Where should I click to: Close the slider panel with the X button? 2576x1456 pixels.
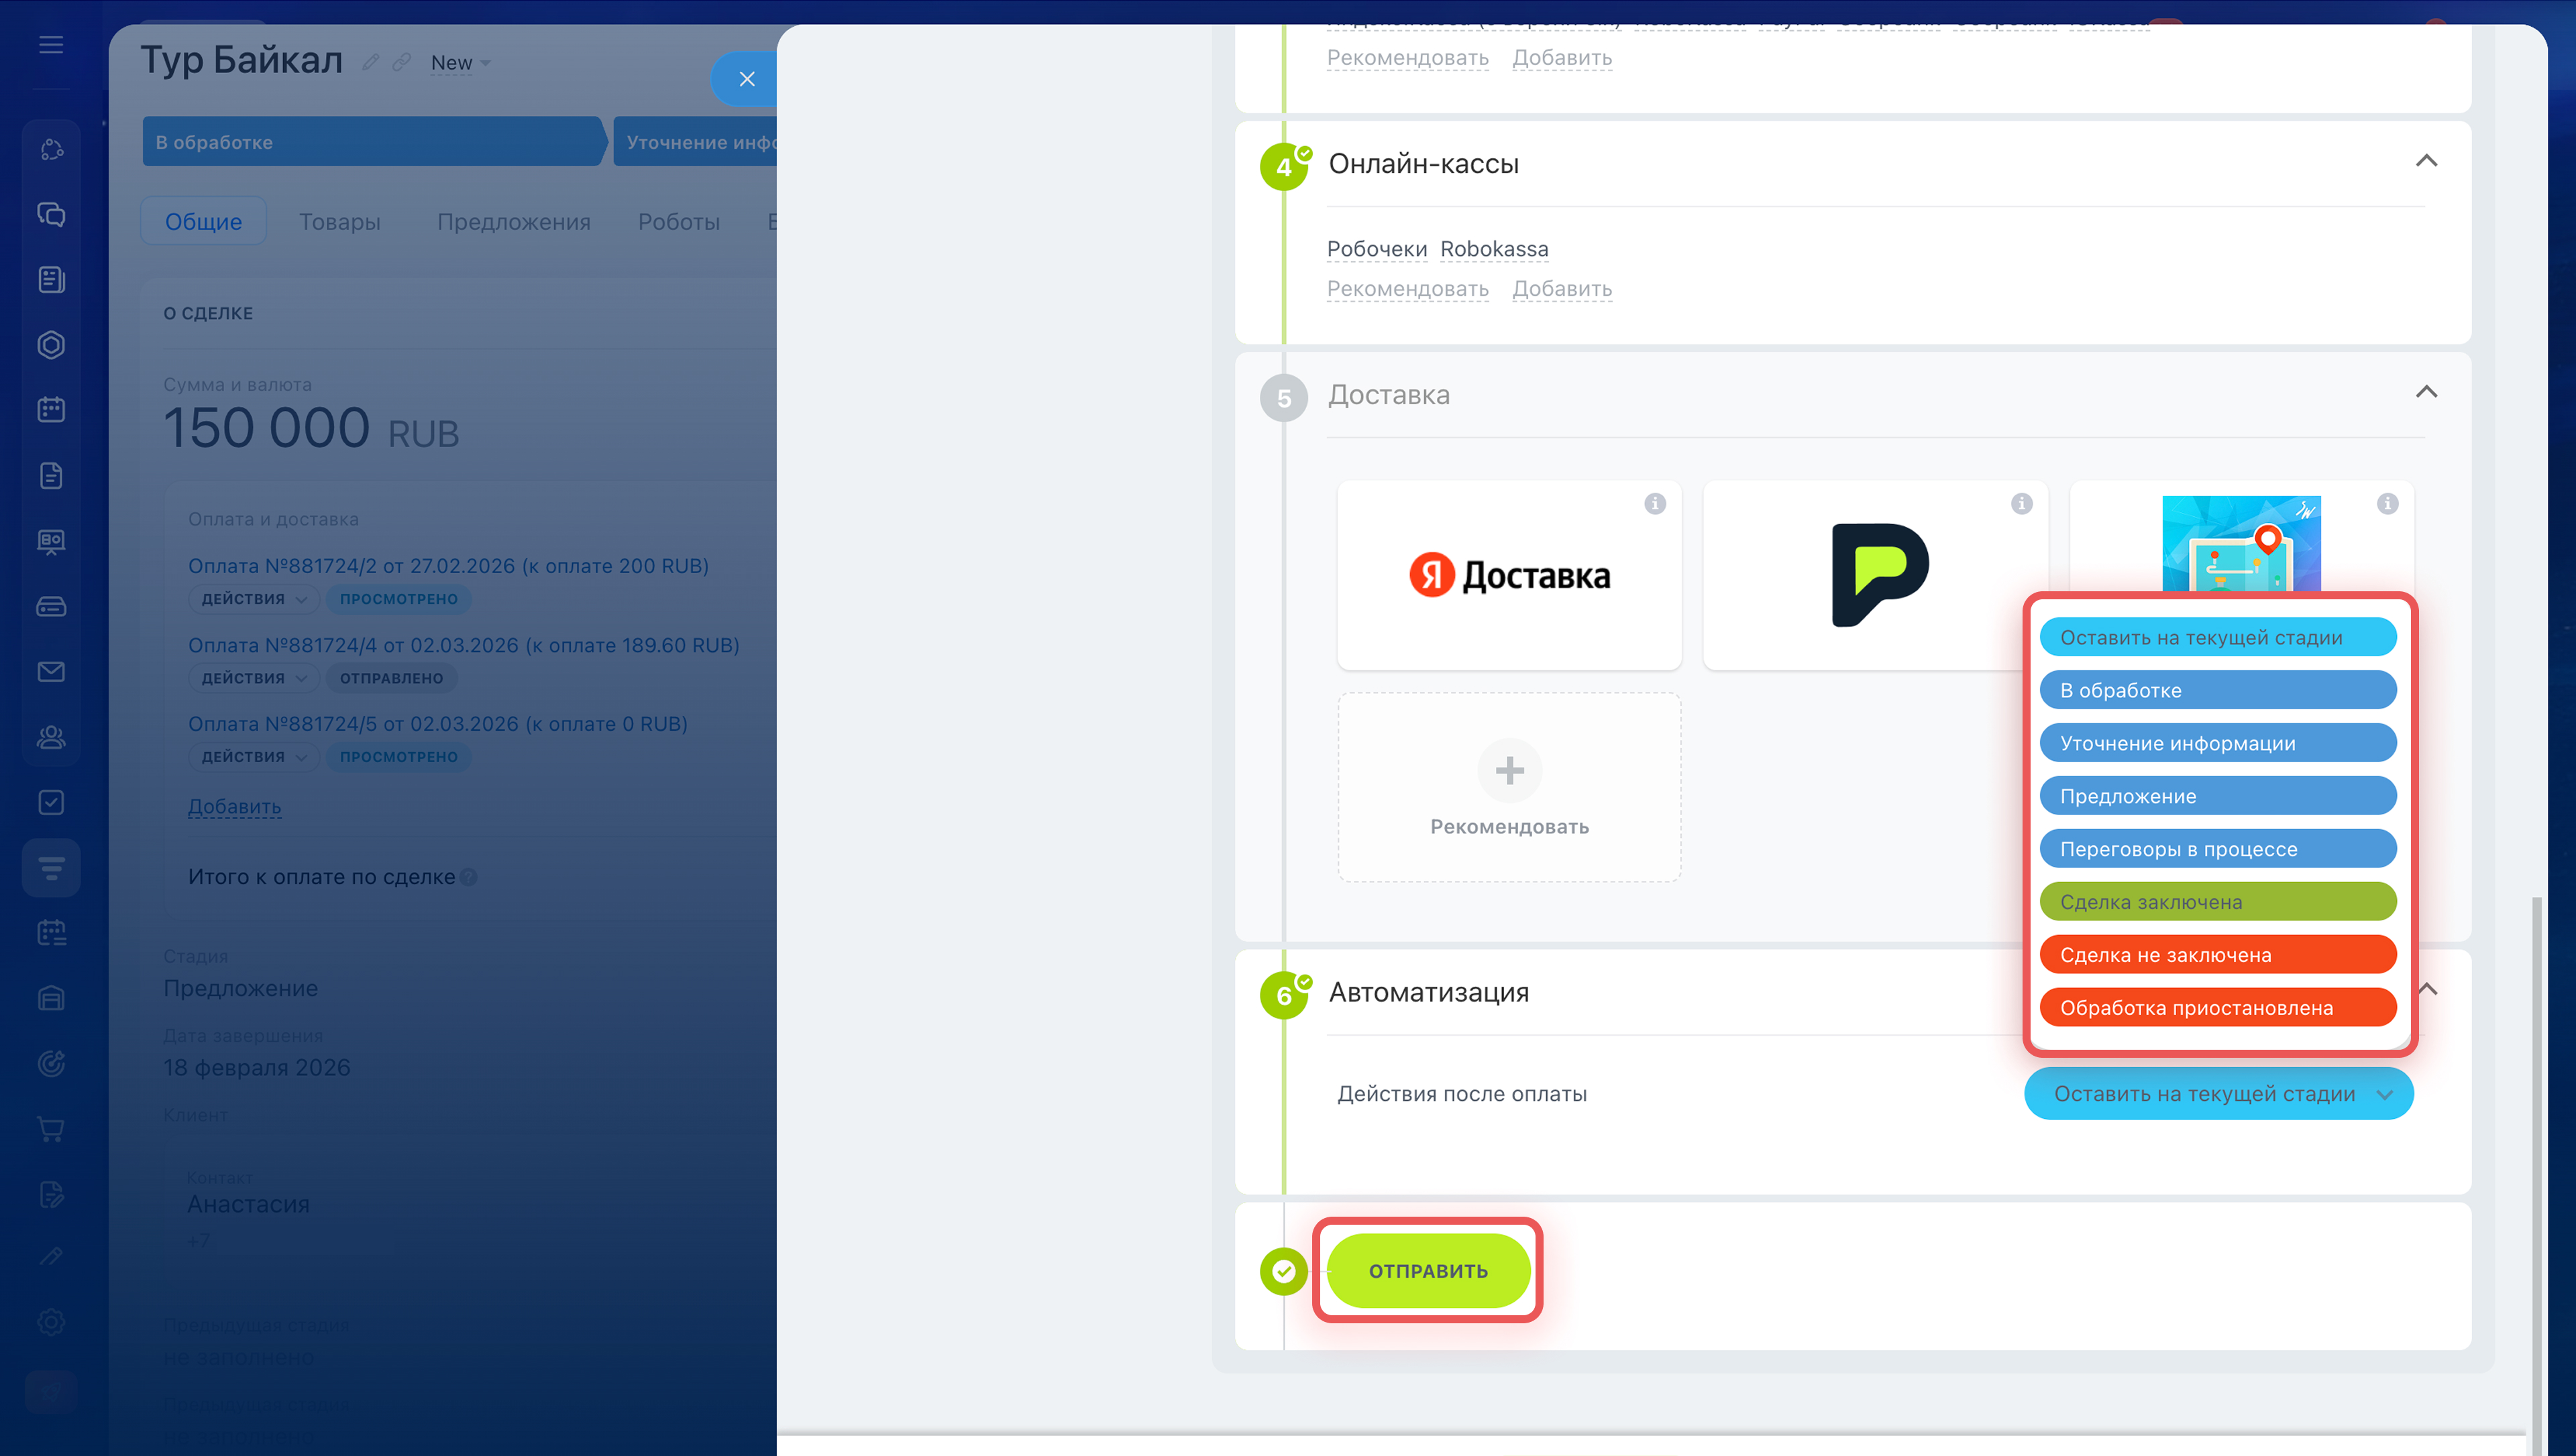click(746, 79)
